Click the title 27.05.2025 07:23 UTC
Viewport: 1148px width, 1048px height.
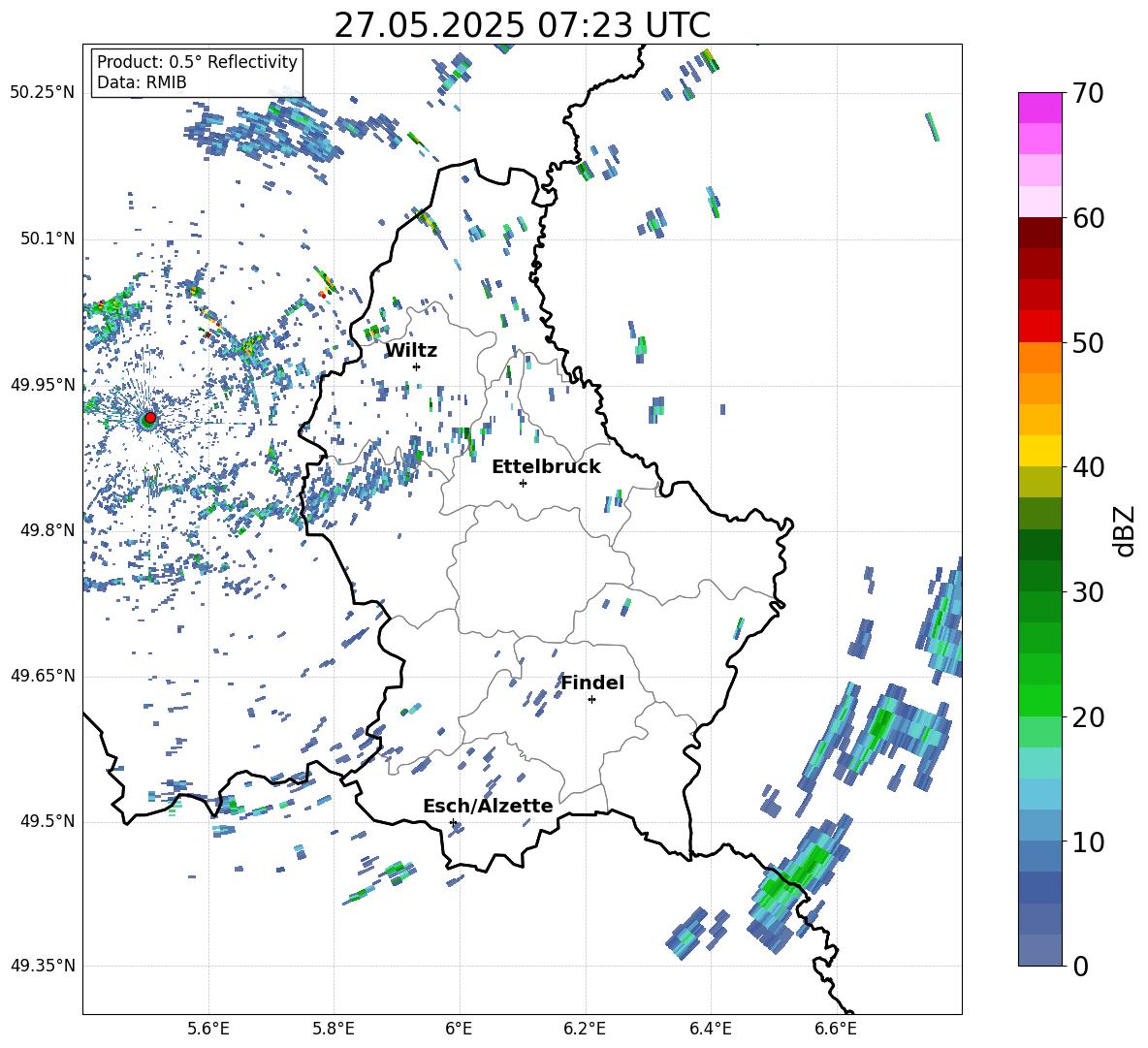click(522, 25)
